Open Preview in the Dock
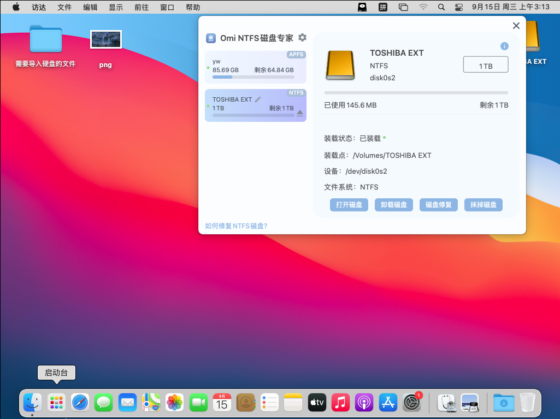The width and height of the screenshot is (560, 419). click(x=470, y=403)
